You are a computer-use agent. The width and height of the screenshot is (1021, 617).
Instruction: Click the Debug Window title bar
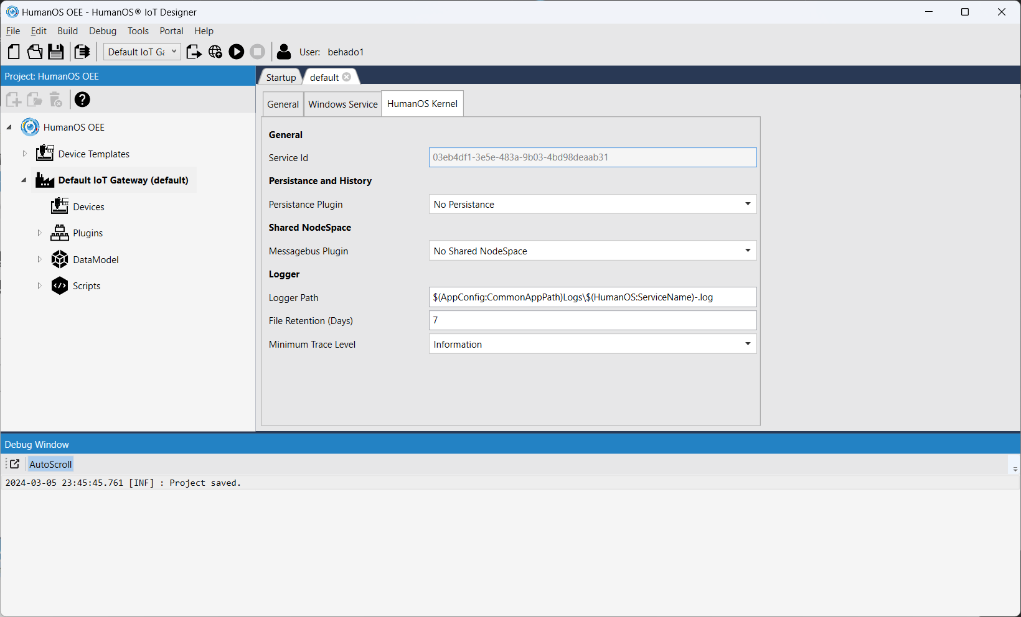click(x=510, y=444)
